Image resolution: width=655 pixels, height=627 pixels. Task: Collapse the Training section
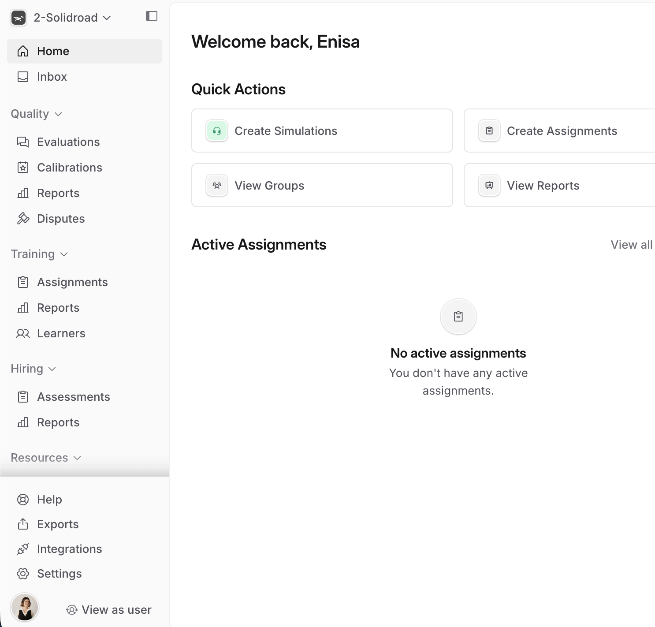[x=39, y=254]
